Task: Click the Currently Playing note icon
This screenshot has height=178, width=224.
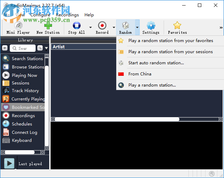Action: click(6, 99)
